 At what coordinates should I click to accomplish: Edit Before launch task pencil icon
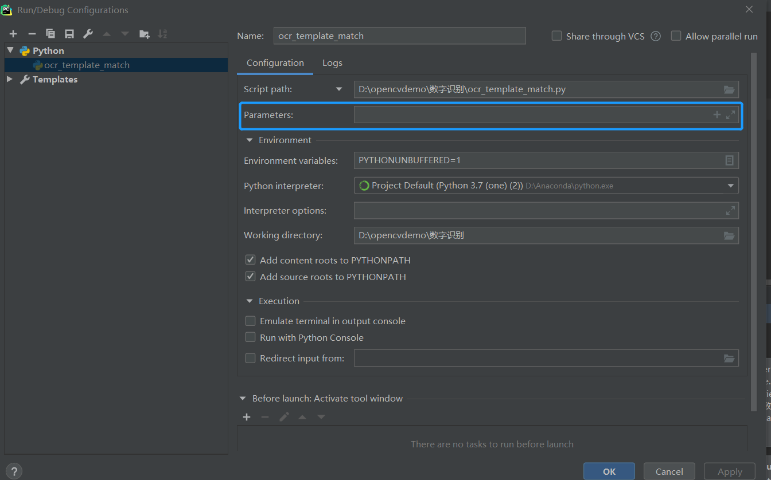pos(284,417)
